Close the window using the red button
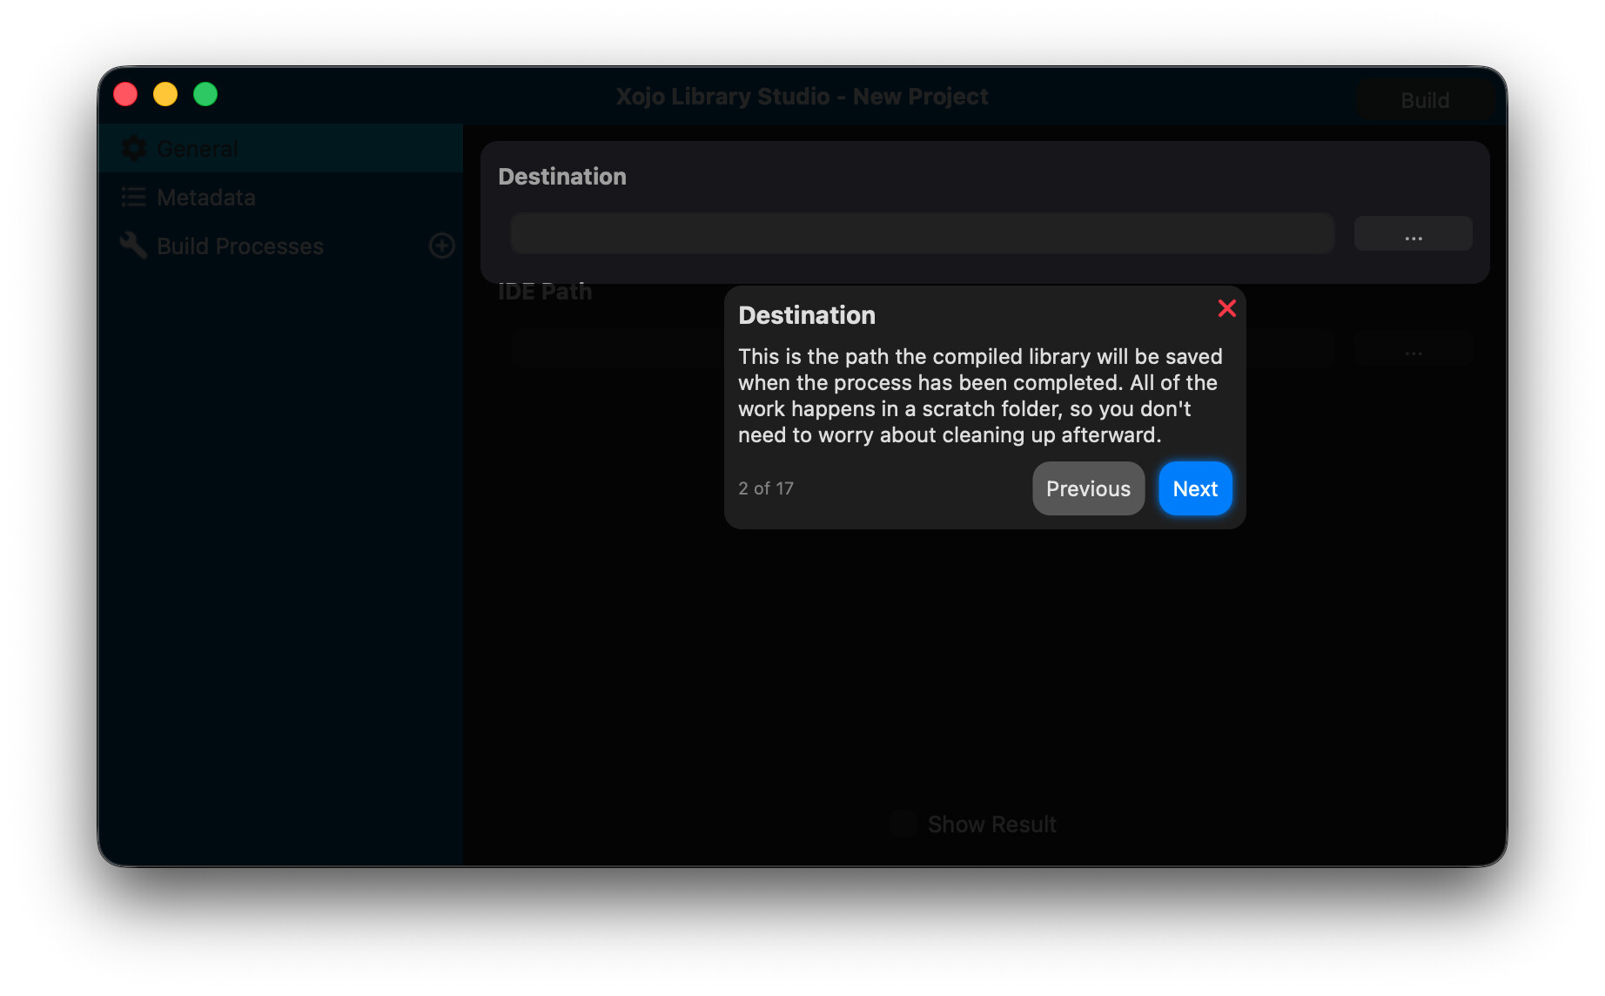Screen dimensions: 1605x996 click(x=125, y=94)
